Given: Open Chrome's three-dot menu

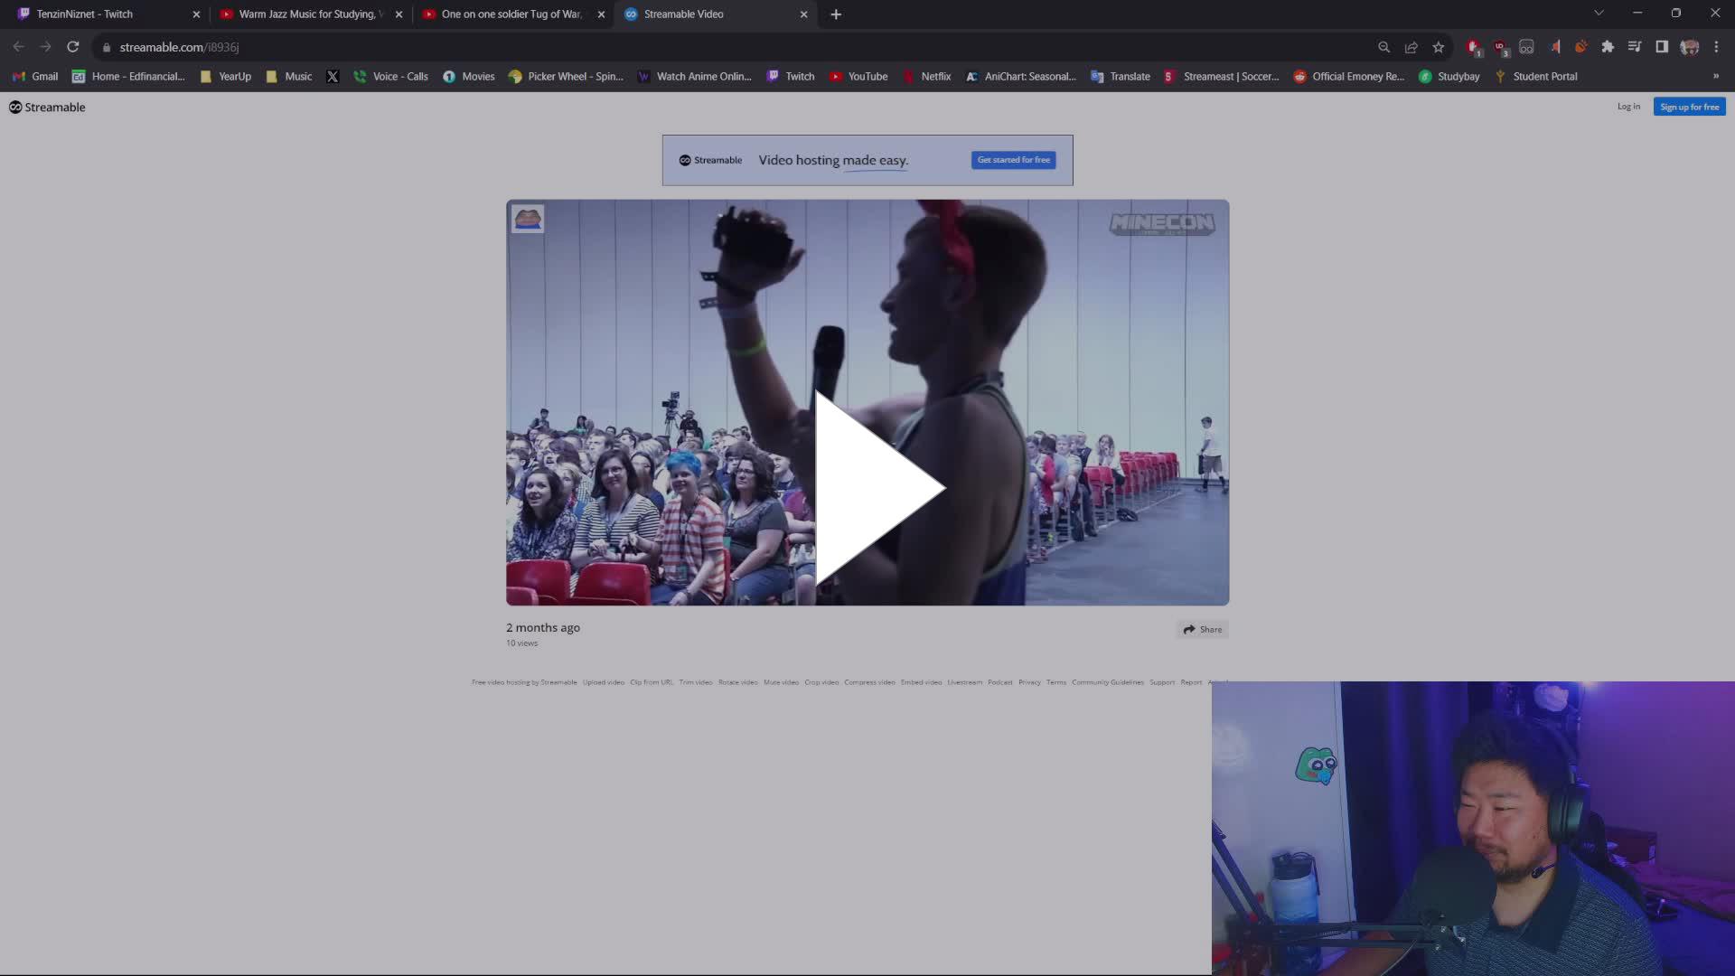Looking at the screenshot, I should [x=1716, y=47].
